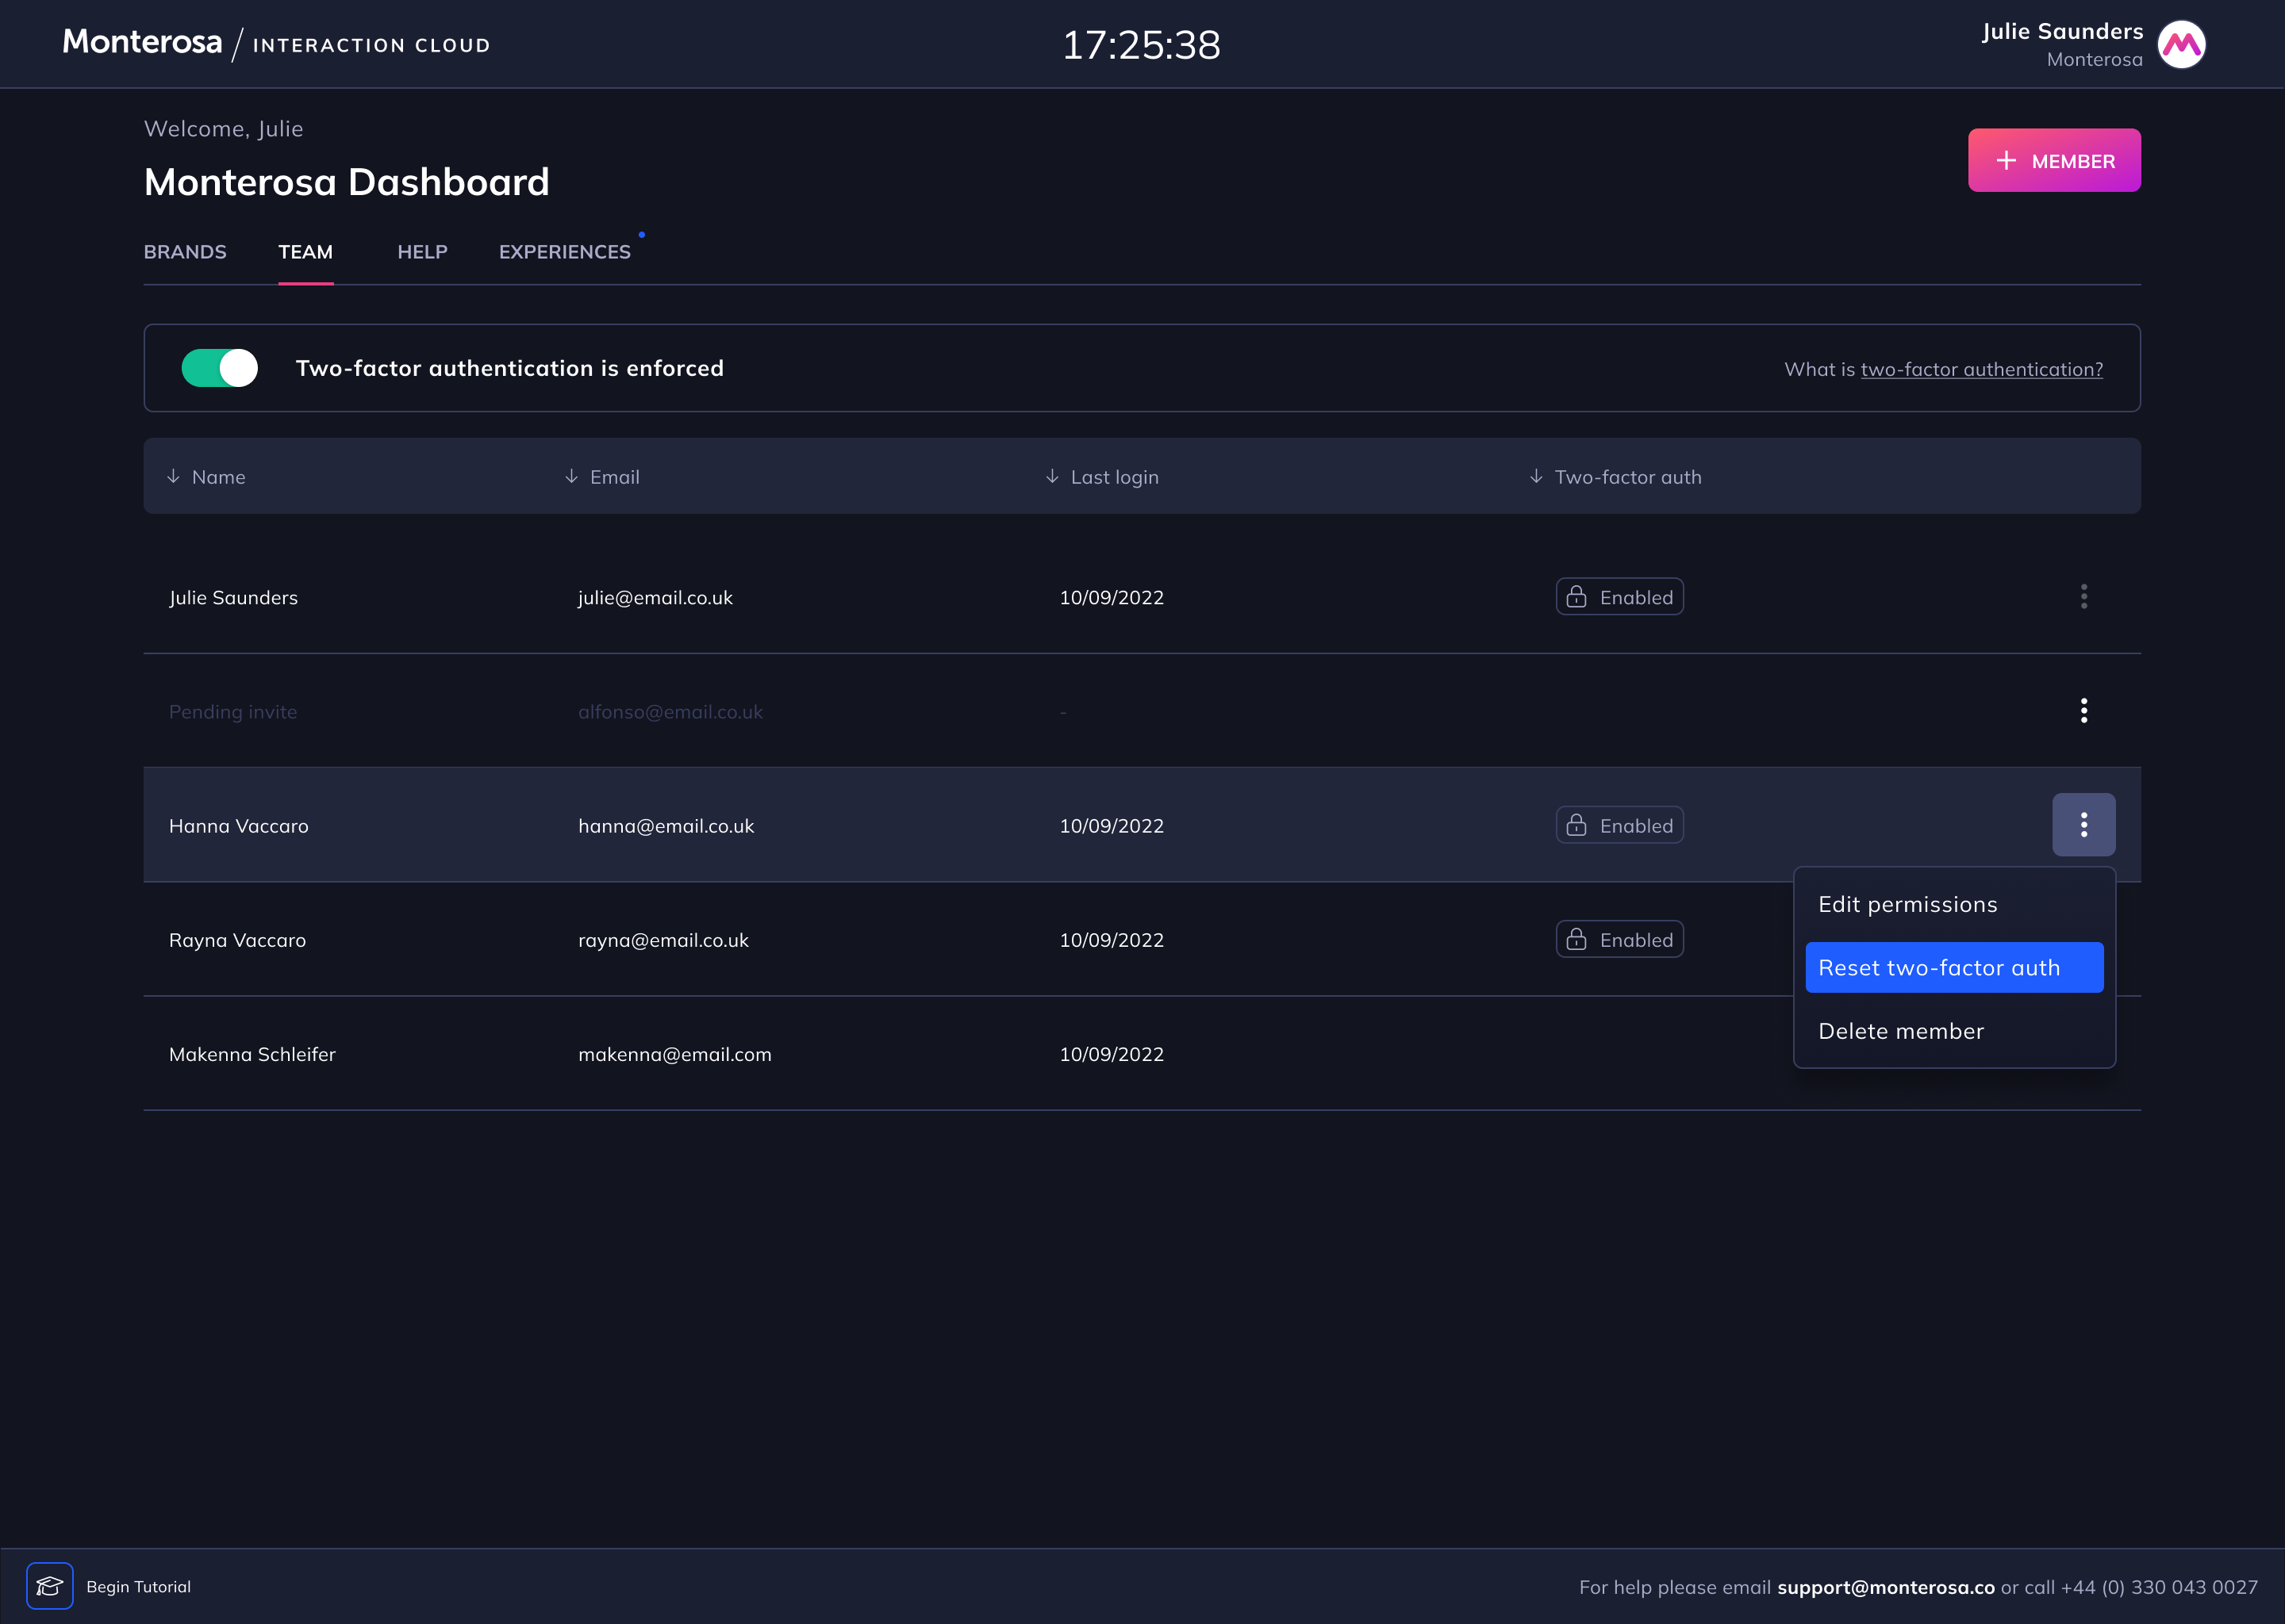Click Rayna Vaccaro's Enabled lock badge
Screen dimensions: 2285x1624
[1619, 939]
